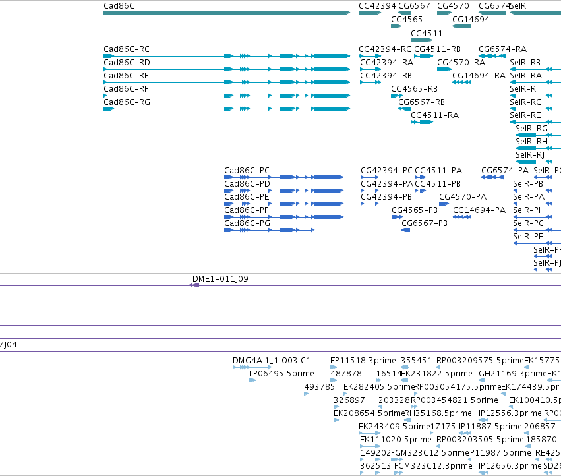This screenshot has width=561, height=476.
Task: Click the CG14694-PA protein feature
Action: [x=462, y=217]
